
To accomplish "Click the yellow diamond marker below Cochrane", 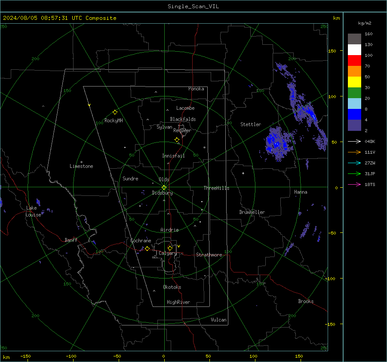I will coord(147,248).
